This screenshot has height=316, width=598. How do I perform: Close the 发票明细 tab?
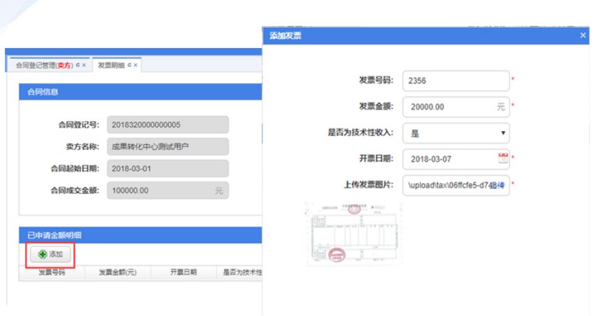pyautogui.click(x=136, y=65)
